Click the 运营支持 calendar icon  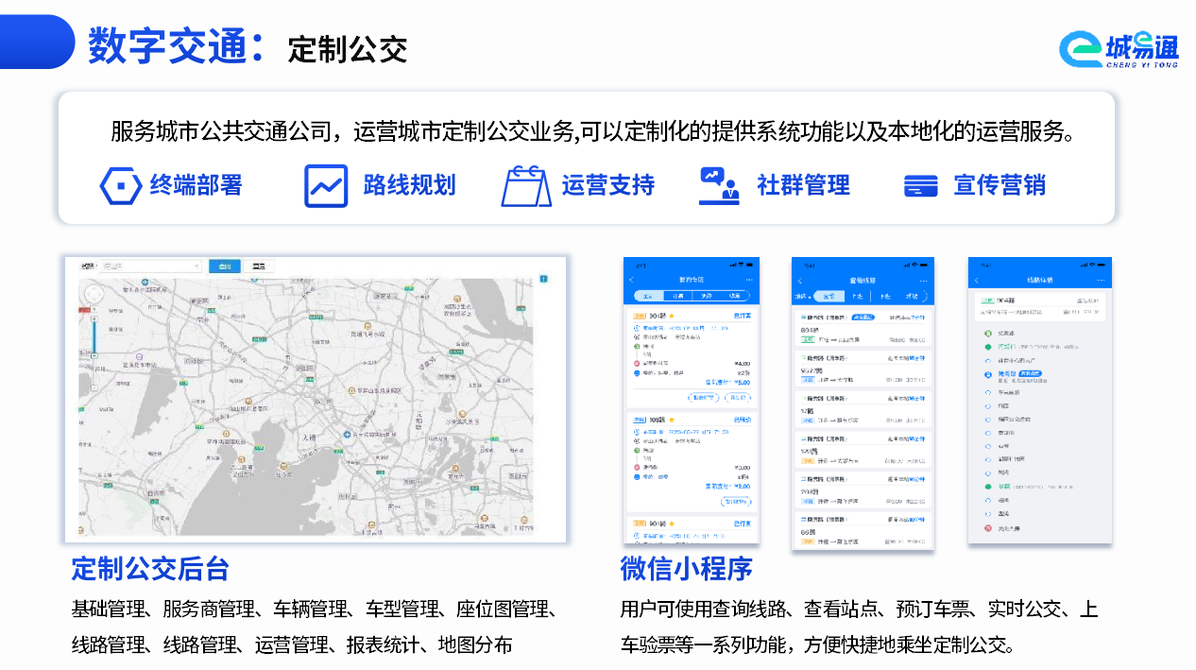[525, 185]
